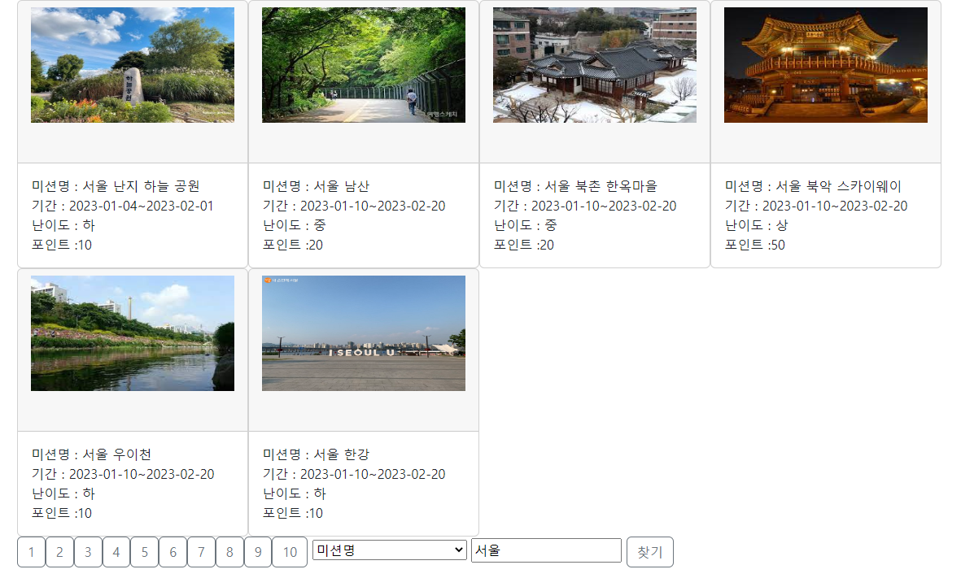
Task: Navigate to page 3
Action: click(x=88, y=552)
